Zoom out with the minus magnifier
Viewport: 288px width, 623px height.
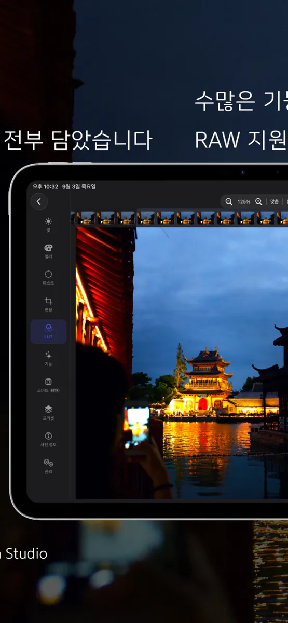[229, 201]
